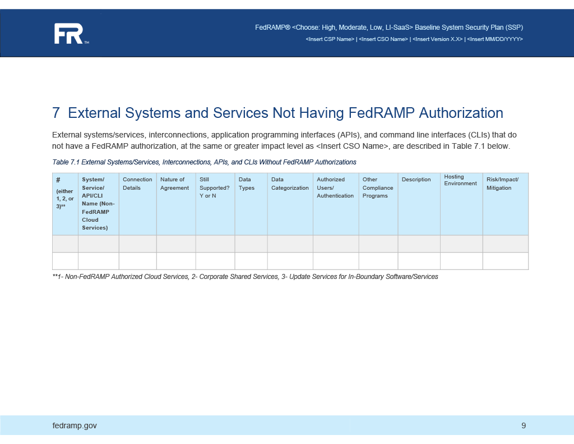
Task: Select the "Insert Version X.X" placeholder
Action: click(438, 39)
